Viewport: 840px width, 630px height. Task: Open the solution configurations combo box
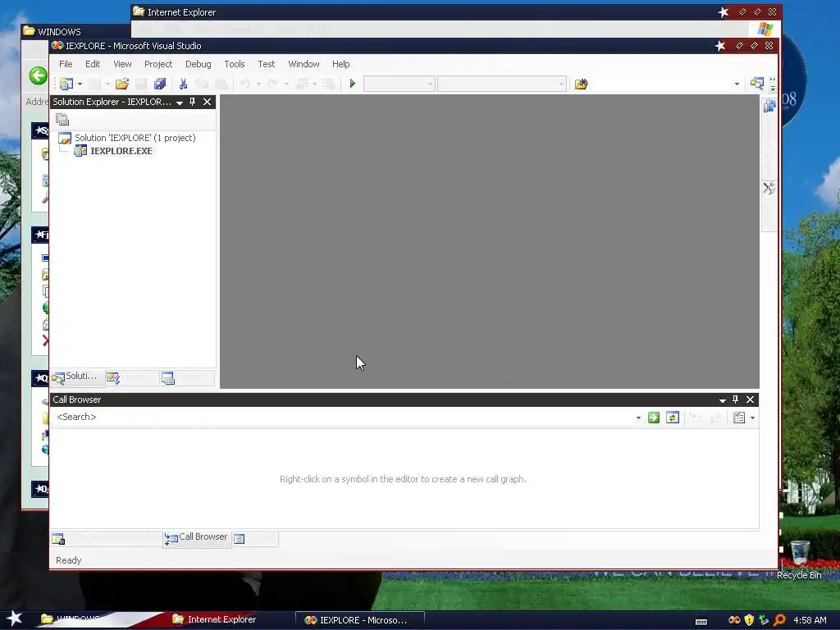coord(399,84)
